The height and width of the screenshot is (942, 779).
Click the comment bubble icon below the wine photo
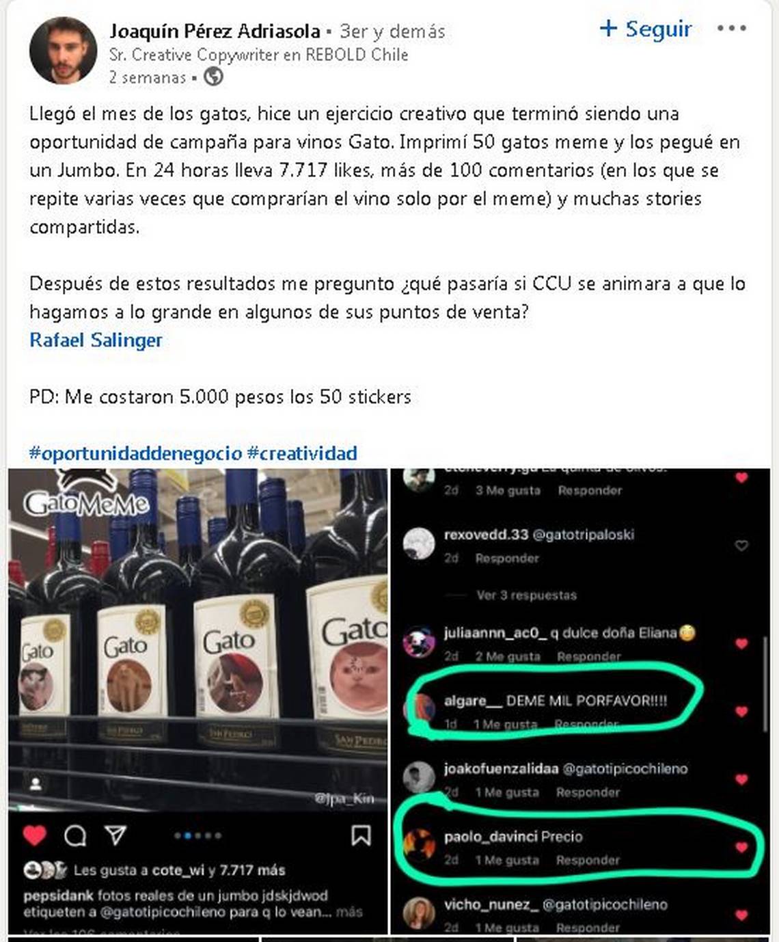click(75, 835)
